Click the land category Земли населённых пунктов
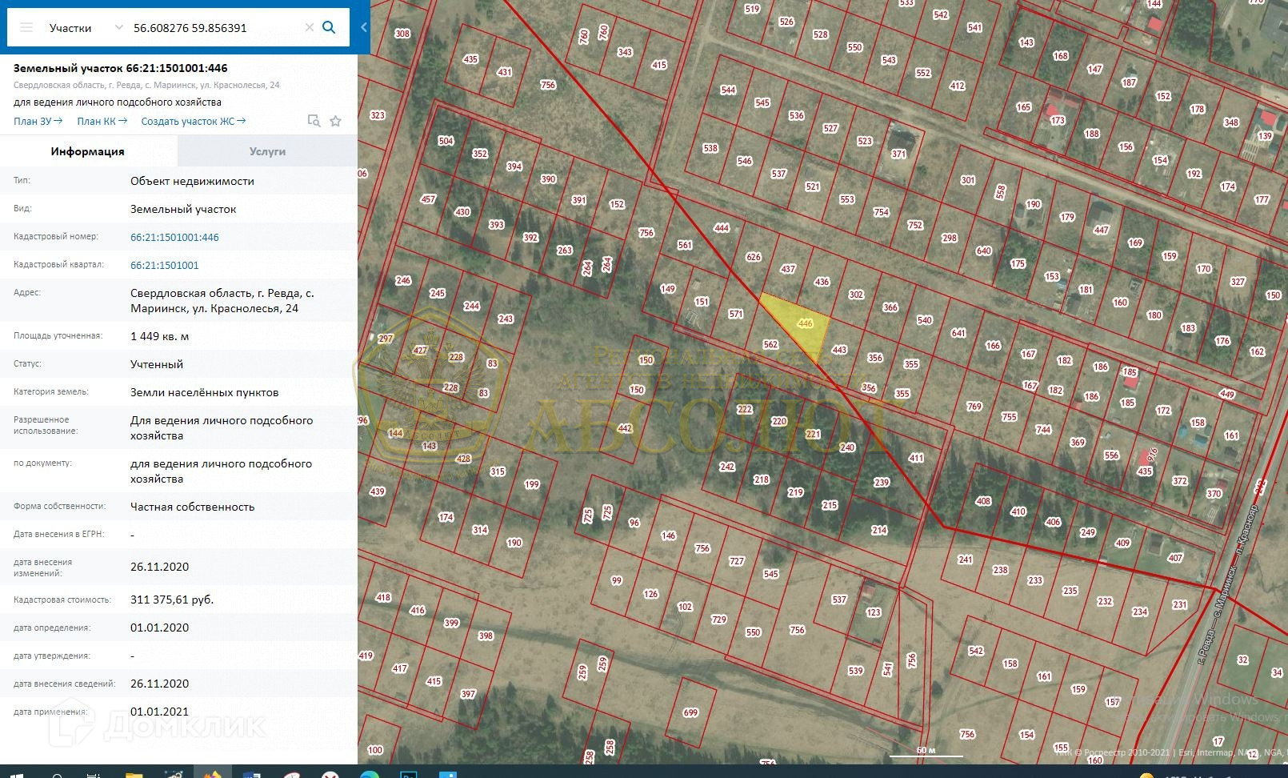1288x778 pixels. (205, 392)
